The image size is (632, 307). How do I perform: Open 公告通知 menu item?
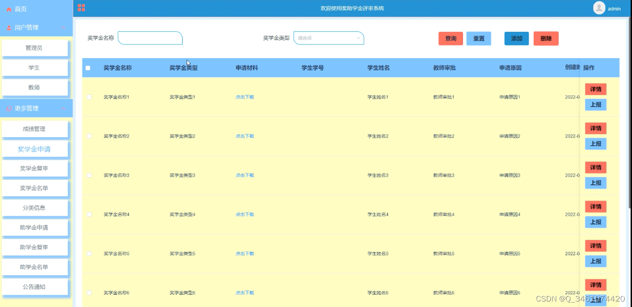[x=34, y=287]
